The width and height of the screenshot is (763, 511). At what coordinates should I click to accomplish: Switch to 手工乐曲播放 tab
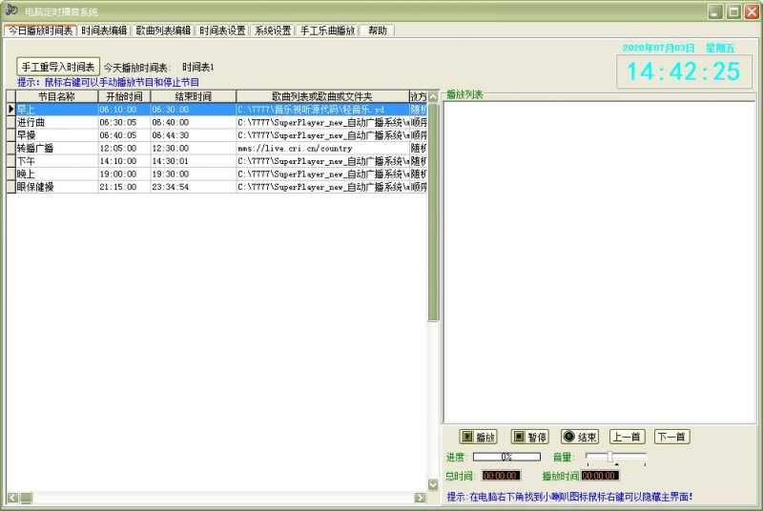[327, 31]
